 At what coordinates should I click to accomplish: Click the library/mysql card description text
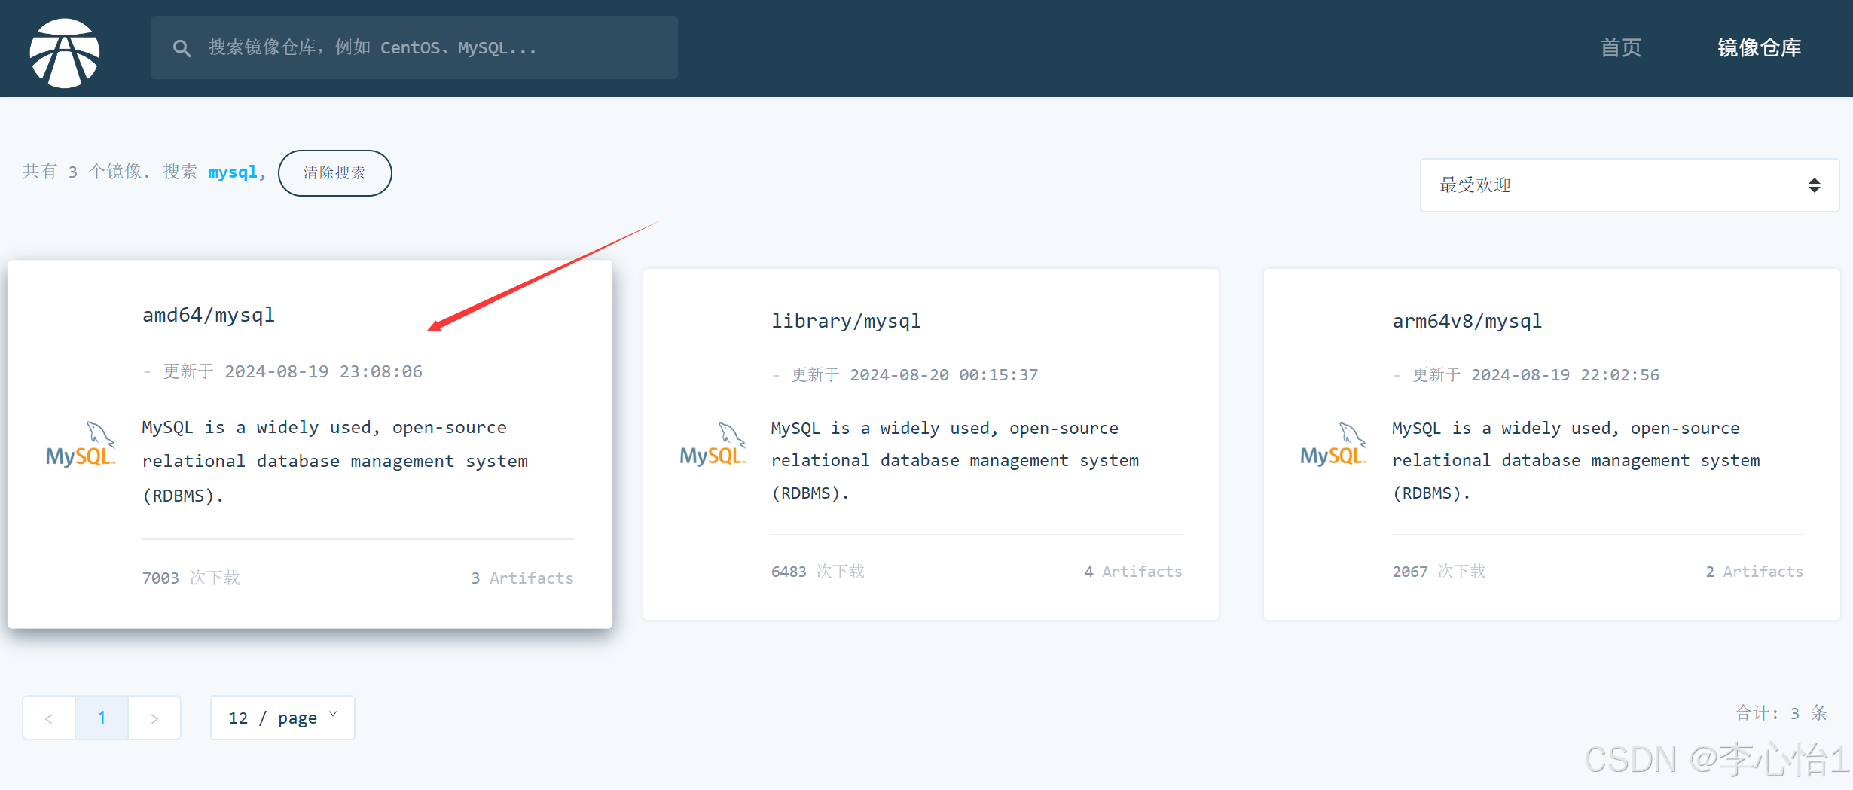pyautogui.click(x=955, y=460)
